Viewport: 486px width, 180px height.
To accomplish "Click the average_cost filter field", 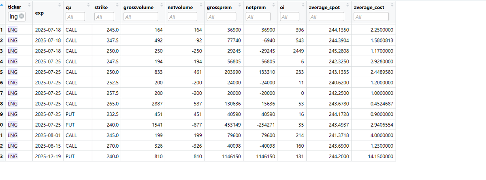I will pyautogui.click(x=371, y=17).
